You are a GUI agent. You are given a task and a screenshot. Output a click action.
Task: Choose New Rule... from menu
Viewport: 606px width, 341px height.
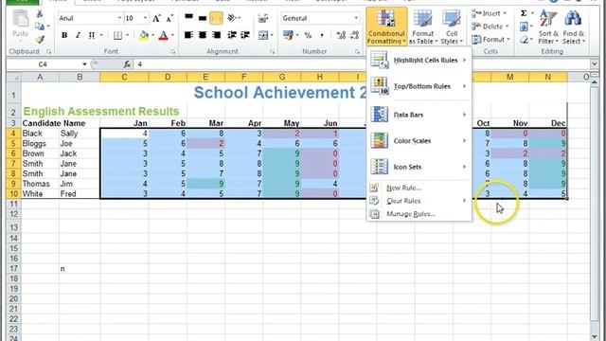(419, 188)
